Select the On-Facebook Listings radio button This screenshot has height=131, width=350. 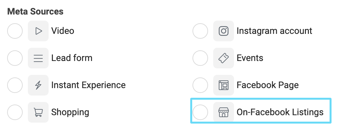tap(200, 112)
